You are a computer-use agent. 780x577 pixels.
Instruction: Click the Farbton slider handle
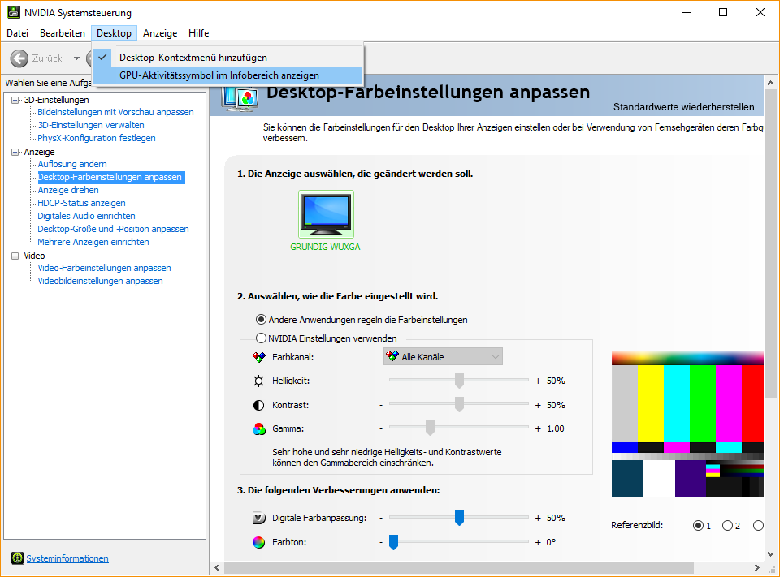click(x=393, y=542)
